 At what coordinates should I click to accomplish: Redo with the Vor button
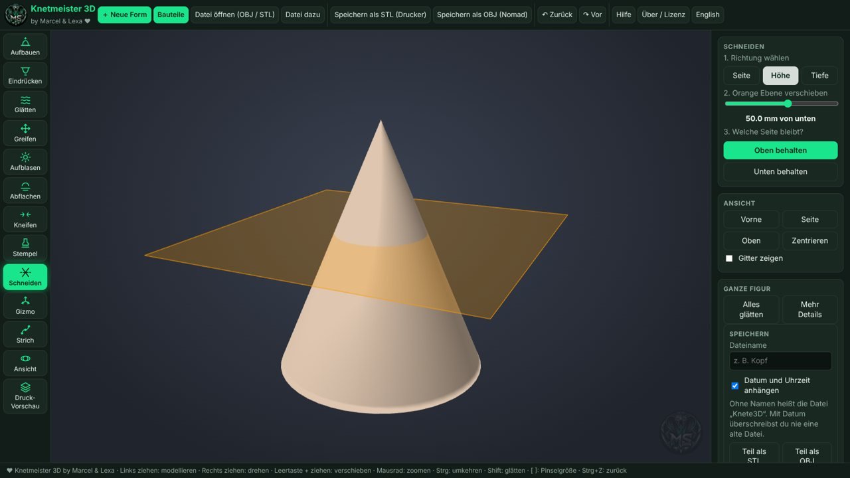[x=592, y=15]
